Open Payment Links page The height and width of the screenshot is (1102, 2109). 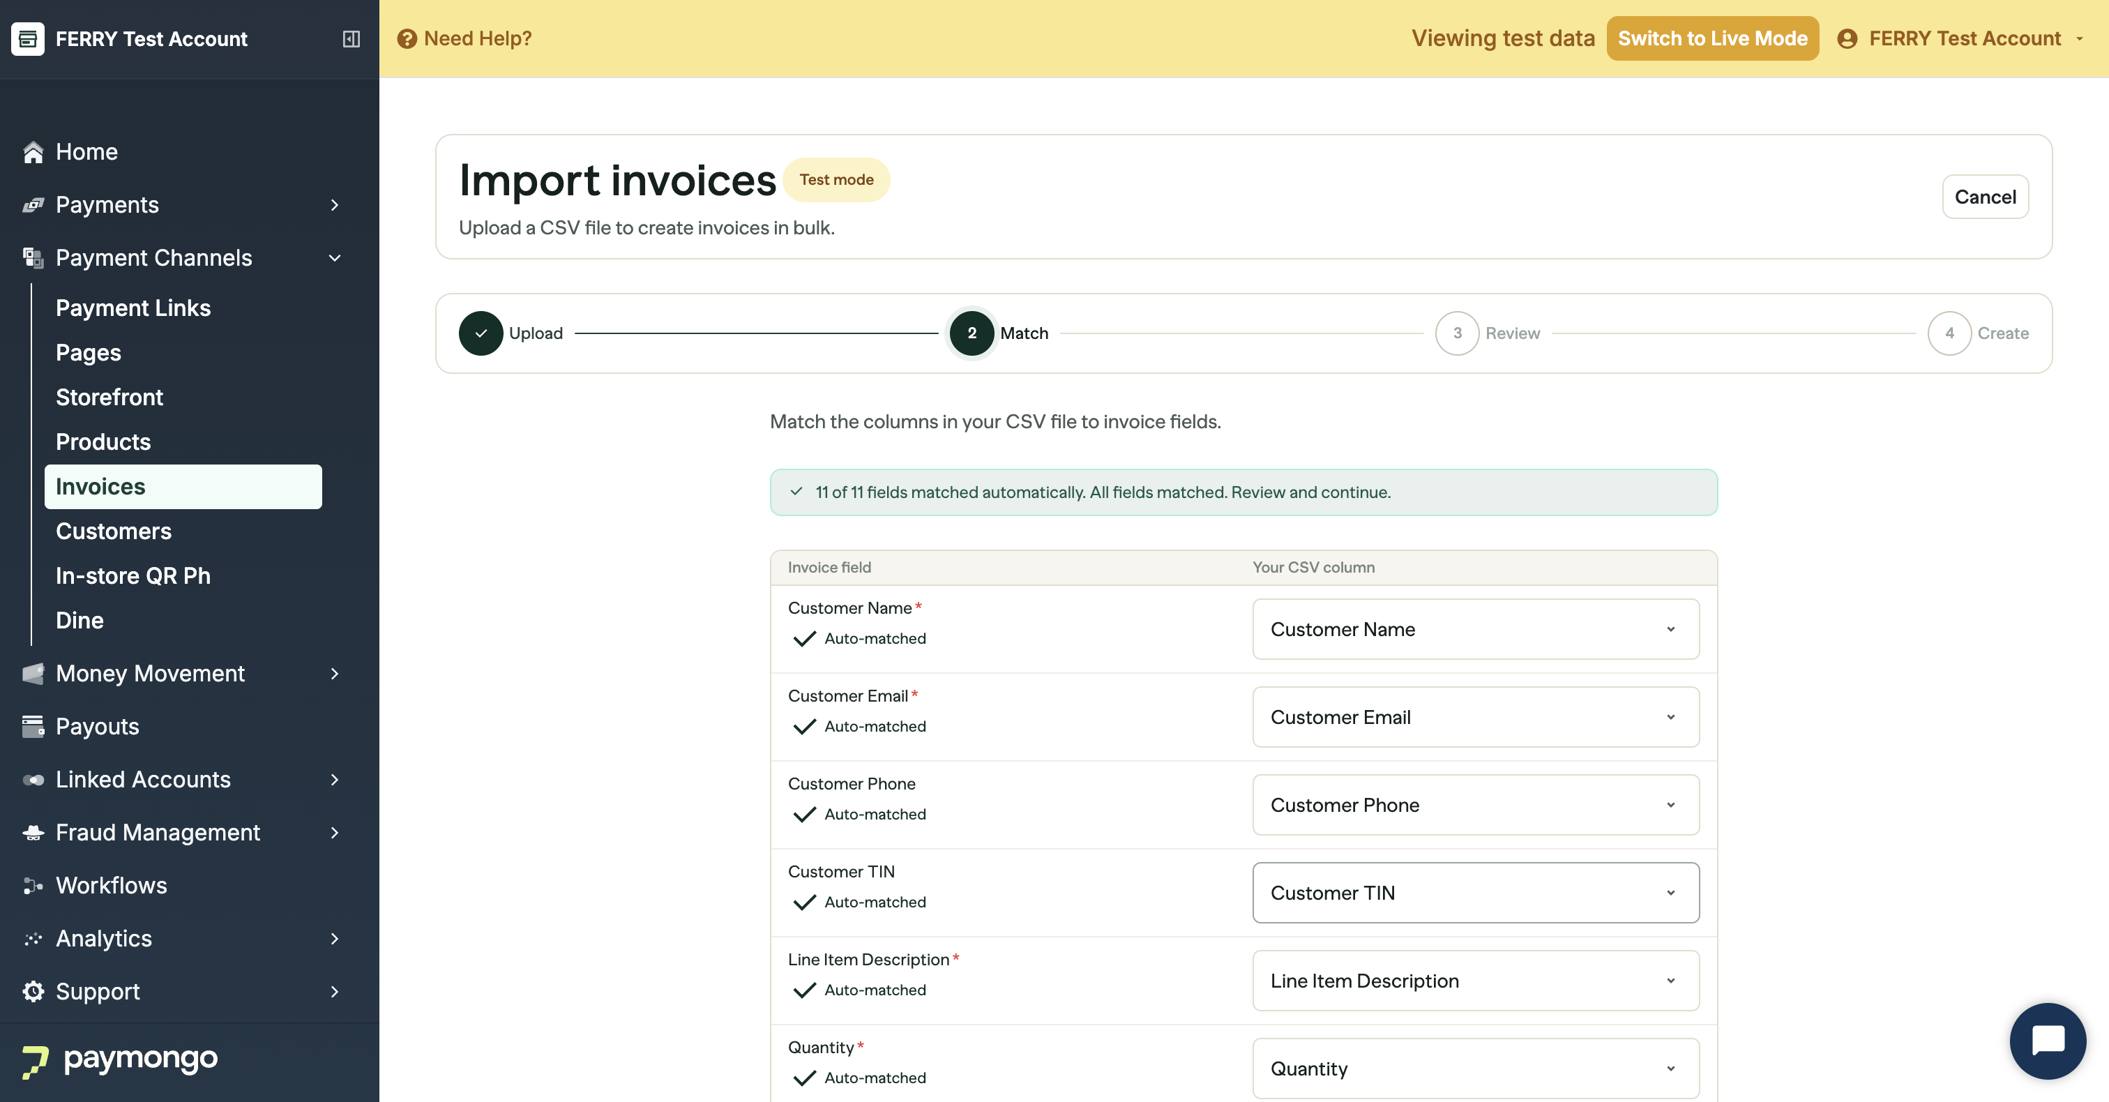coord(133,308)
